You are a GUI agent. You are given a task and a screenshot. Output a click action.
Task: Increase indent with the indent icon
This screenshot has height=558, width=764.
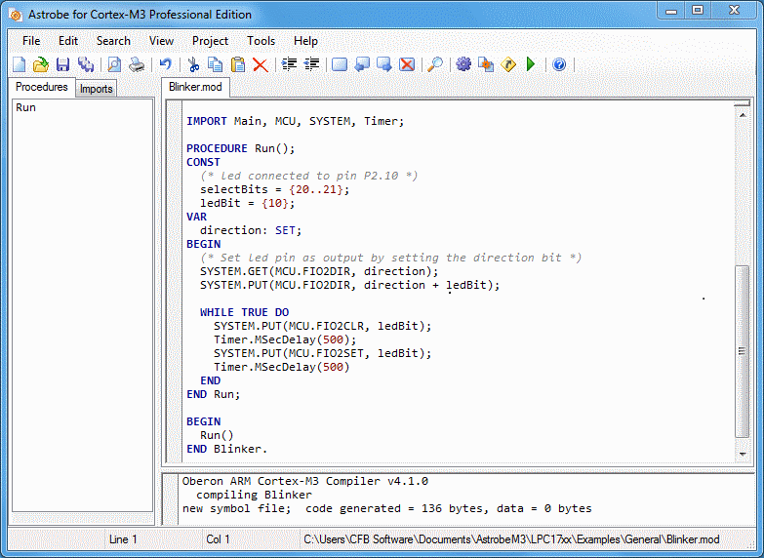click(x=290, y=64)
